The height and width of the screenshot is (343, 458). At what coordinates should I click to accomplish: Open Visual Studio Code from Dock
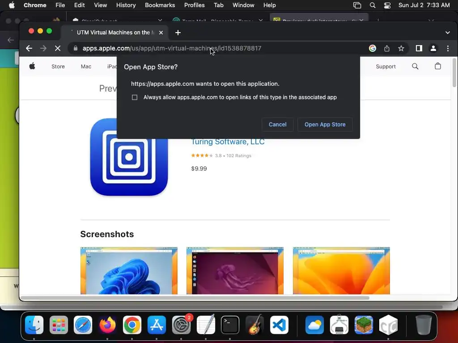[279, 325]
